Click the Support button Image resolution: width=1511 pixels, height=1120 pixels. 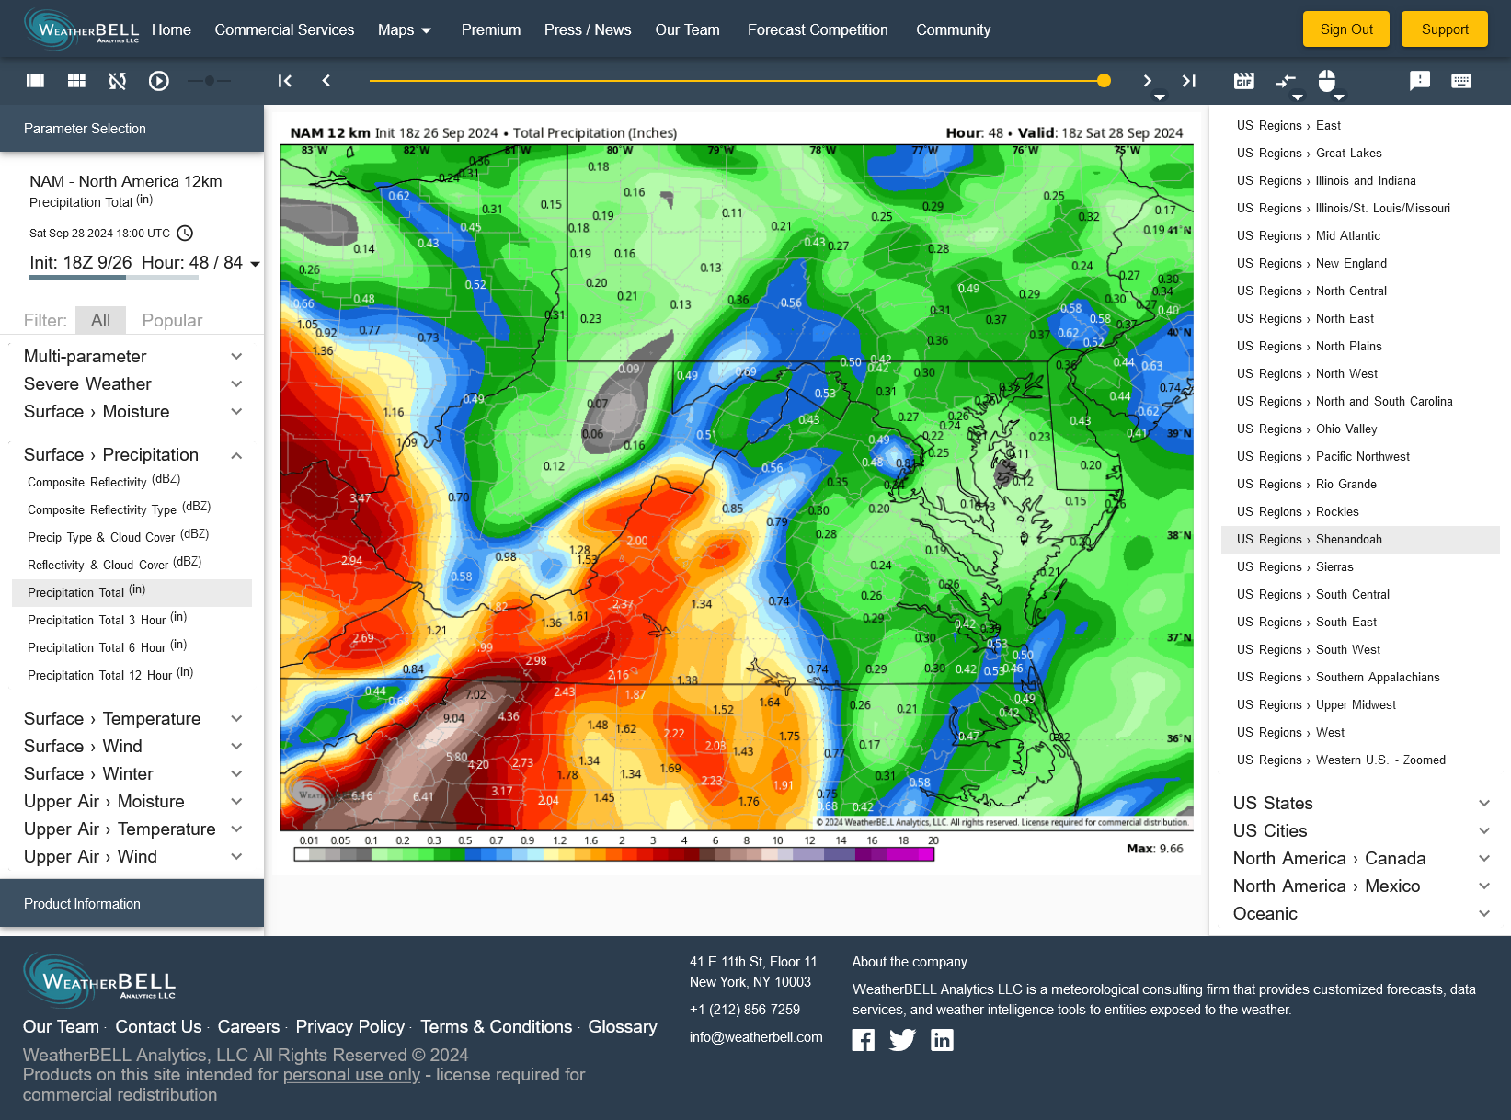coord(1445,29)
